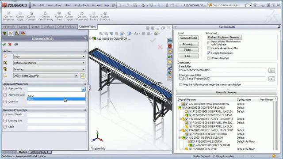Open the PropertyManager tab icon
This screenshot has height=159, width=283.
tap(11, 34)
